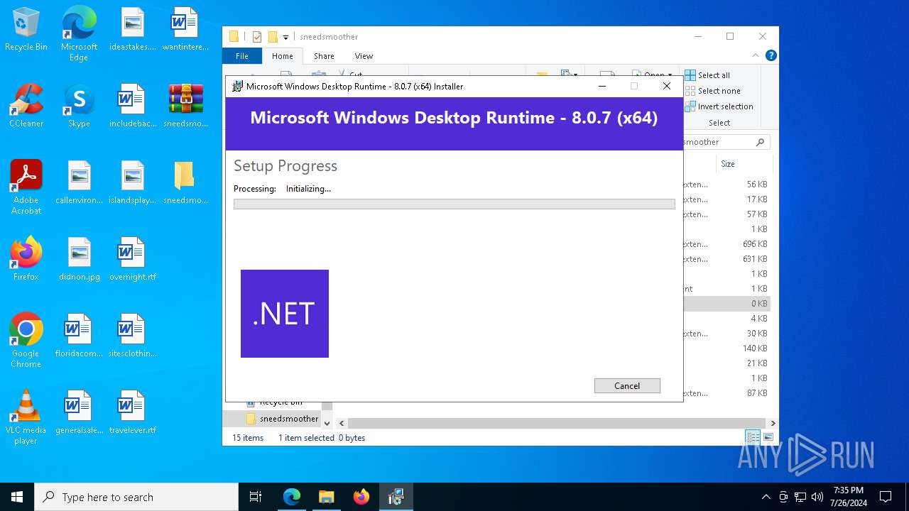Open Google Chrome desktop shortcut

[26, 341]
